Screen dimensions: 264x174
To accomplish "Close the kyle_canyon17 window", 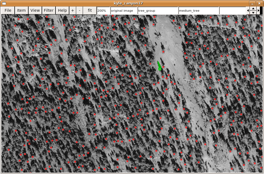I will tap(259, 3).
